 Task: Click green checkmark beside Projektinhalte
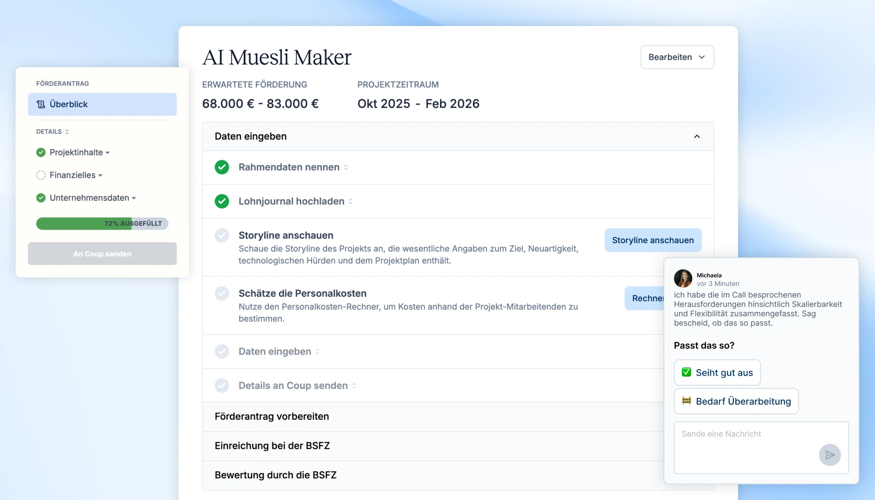click(x=41, y=153)
